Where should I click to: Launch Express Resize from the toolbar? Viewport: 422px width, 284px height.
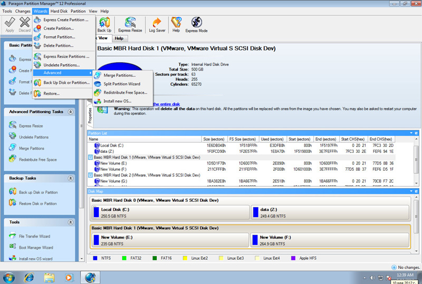click(x=130, y=24)
